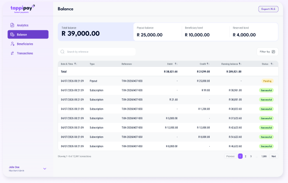This screenshot has height=183, width=288.
Task: Go to page 1
Action: click(240, 156)
